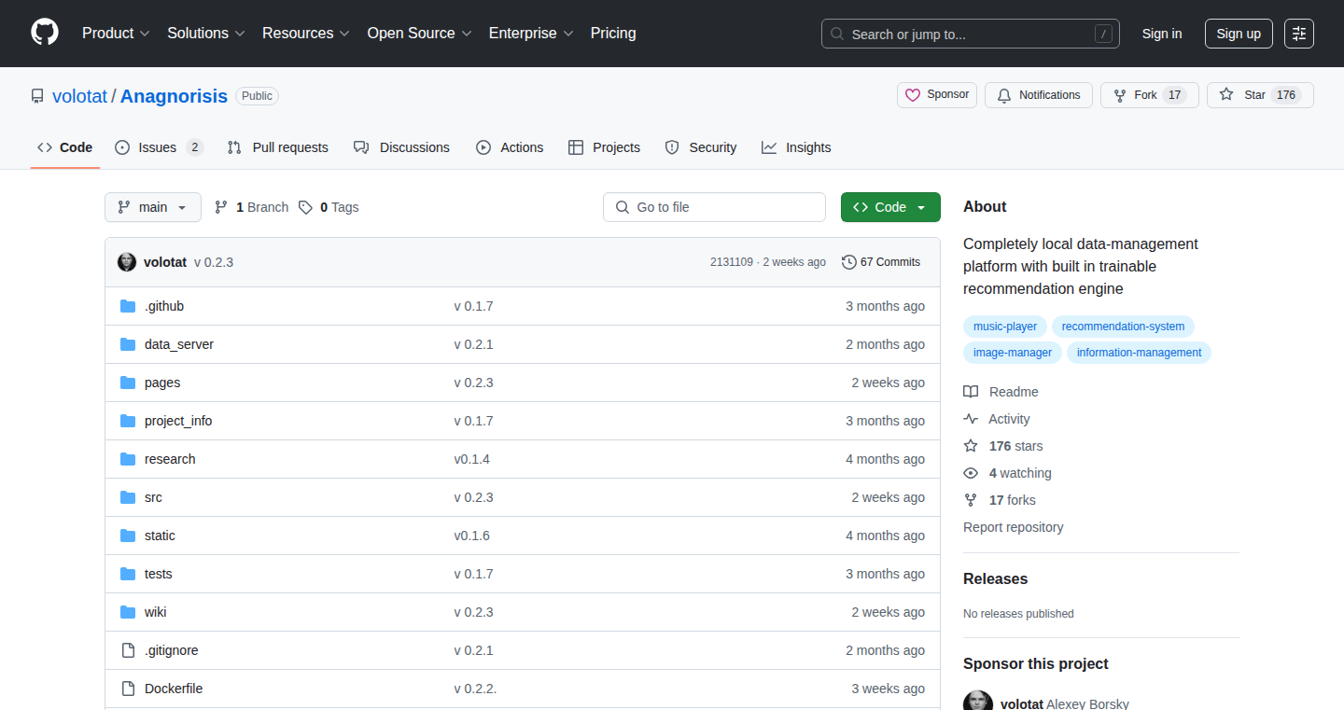The height and width of the screenshot is (710, 1344).
Task: Click the .gitignore file icon
Action: [128, 650]
